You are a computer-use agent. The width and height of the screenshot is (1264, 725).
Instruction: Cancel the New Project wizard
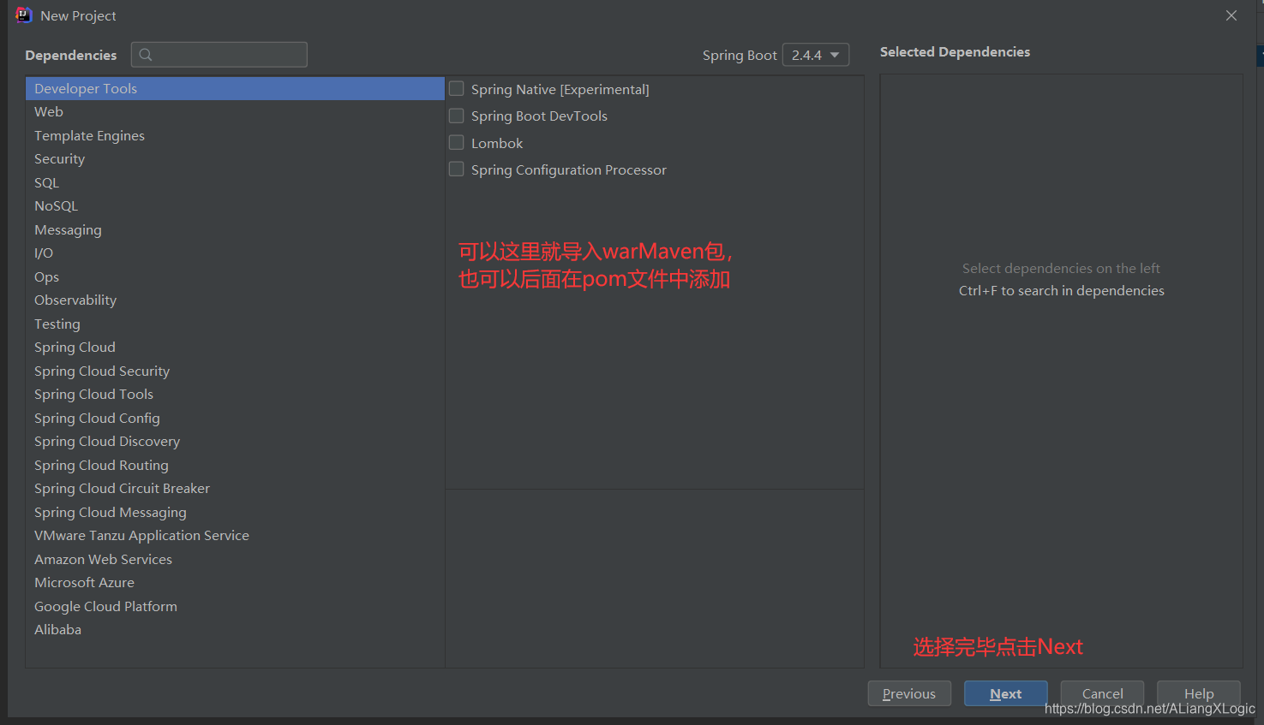coord(1102,693)
